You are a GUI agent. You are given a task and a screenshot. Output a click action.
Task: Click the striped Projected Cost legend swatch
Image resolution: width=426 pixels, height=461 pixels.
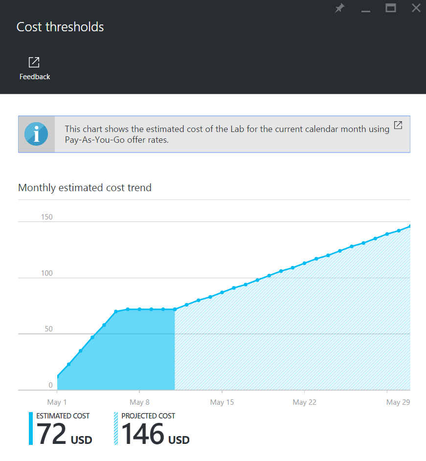116,428
